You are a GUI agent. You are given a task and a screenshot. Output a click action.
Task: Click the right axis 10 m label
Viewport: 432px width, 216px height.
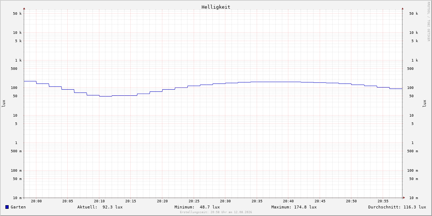(414, 198)
